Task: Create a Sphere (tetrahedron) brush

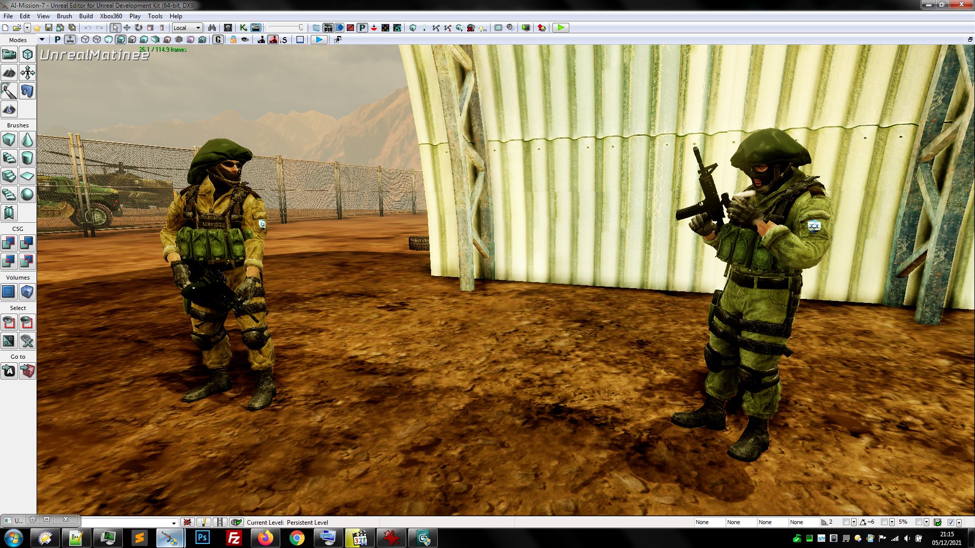Action: [x=27, y=194]
